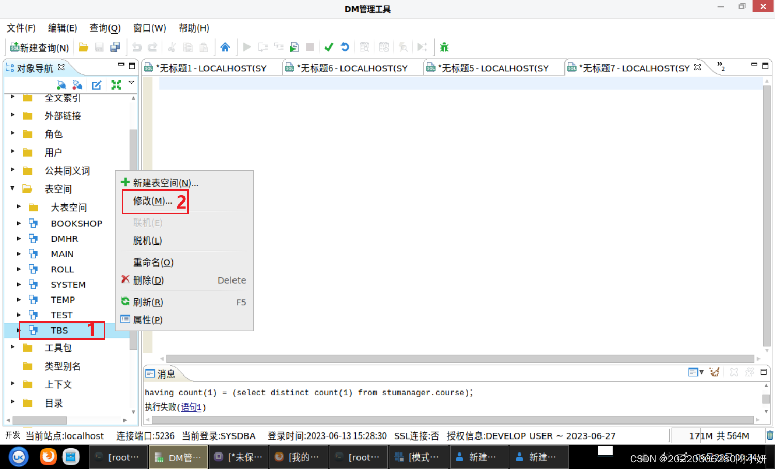Select the TBS tablespace

pos(59,330)
